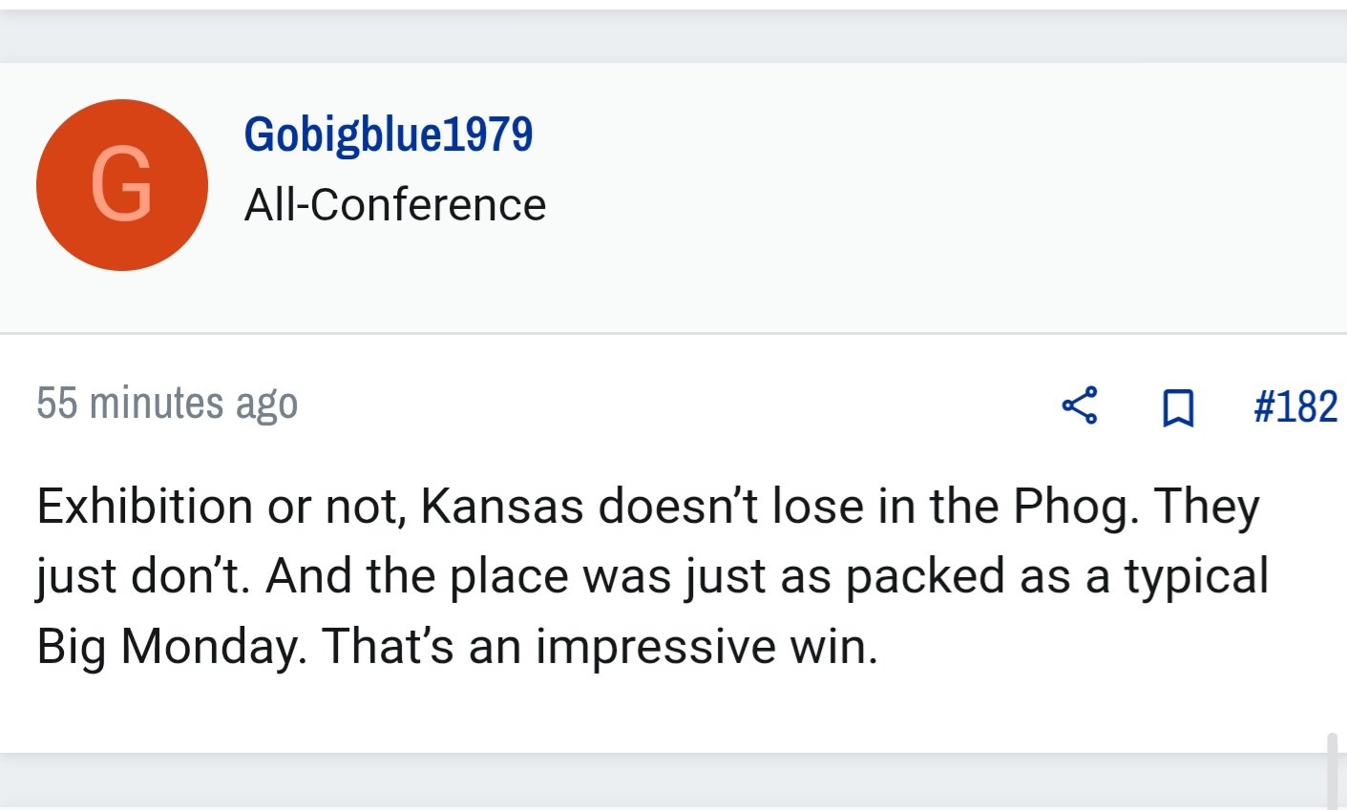Click the word Phog in the post

(x=1076, y=508)
